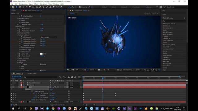198x111 pixels.
Task: Open Windows Start menu
Action: tap(13, 108)
